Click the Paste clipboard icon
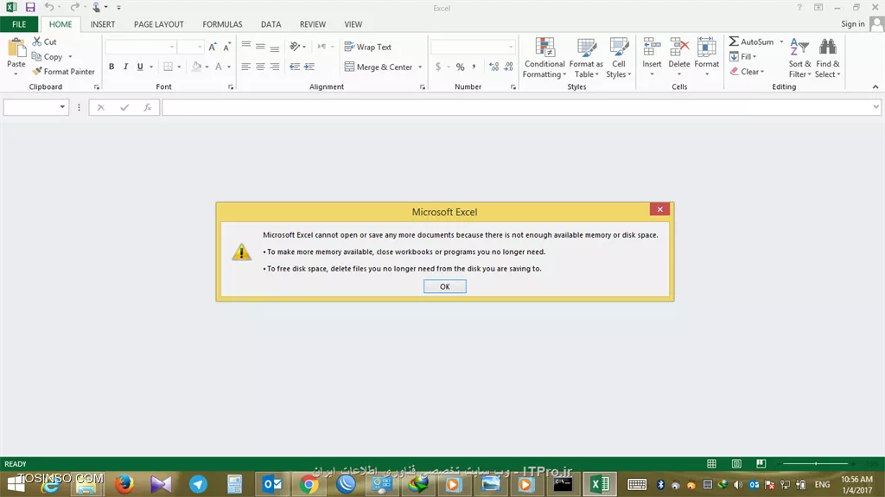The image size is (885, 497). 16,48
